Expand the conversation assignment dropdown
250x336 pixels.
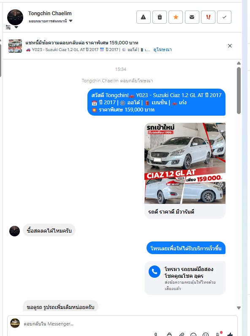(51, 21)
